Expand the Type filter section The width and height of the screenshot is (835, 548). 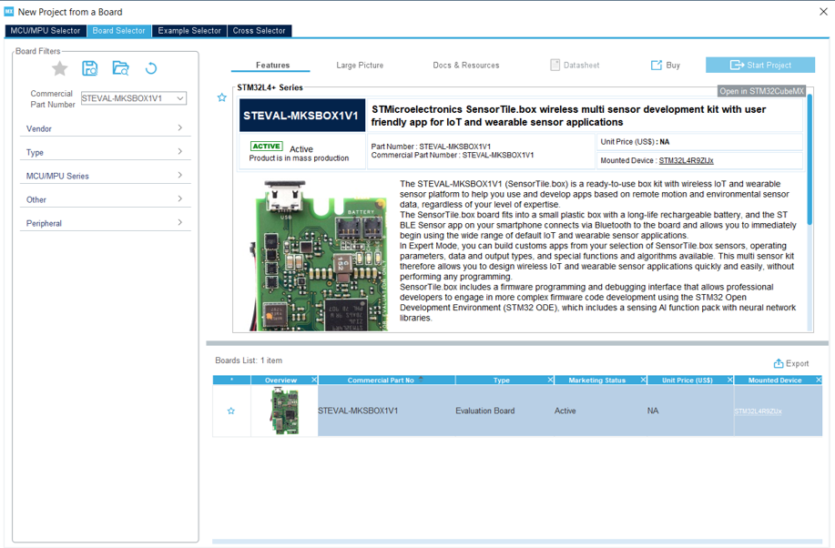pos(106,152)
